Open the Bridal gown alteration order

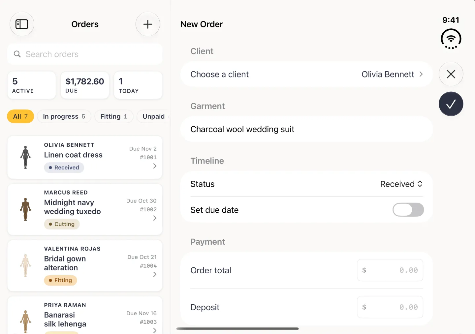[85, 266]
